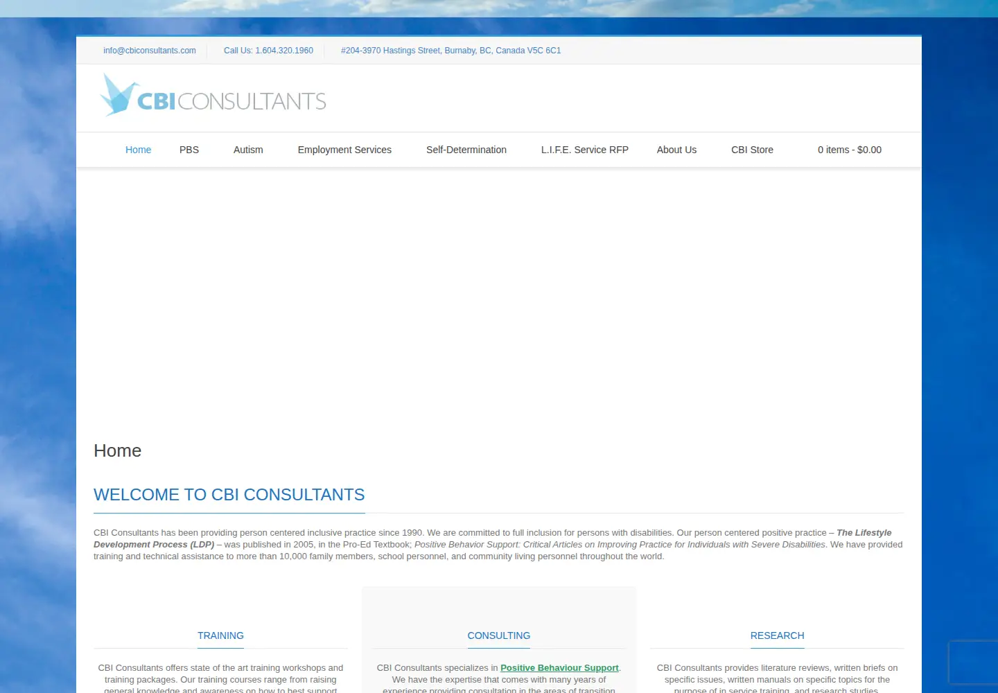Open the CBI Store menu item
The width and height of the screenshot is (998, 693).
click(752, 150)
